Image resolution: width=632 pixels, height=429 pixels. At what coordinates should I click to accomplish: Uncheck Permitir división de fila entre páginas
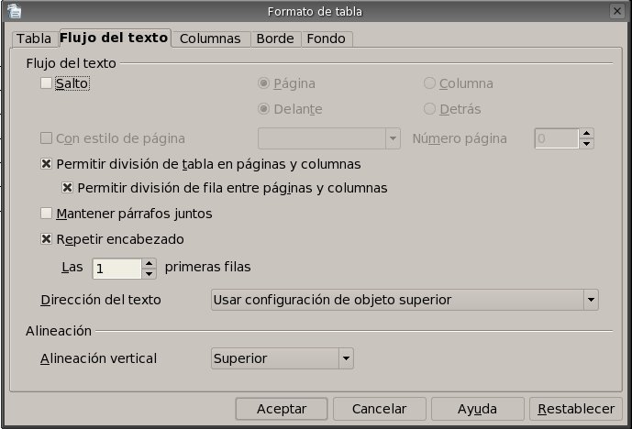pos(68,188)
